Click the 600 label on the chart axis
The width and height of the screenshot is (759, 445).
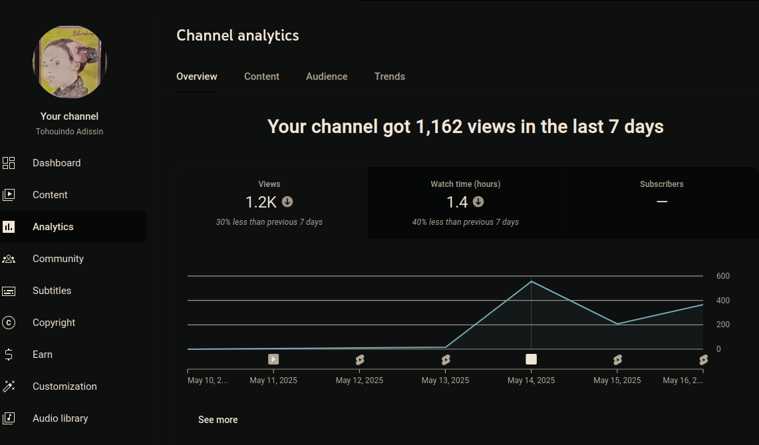click(x=722, y=275)
